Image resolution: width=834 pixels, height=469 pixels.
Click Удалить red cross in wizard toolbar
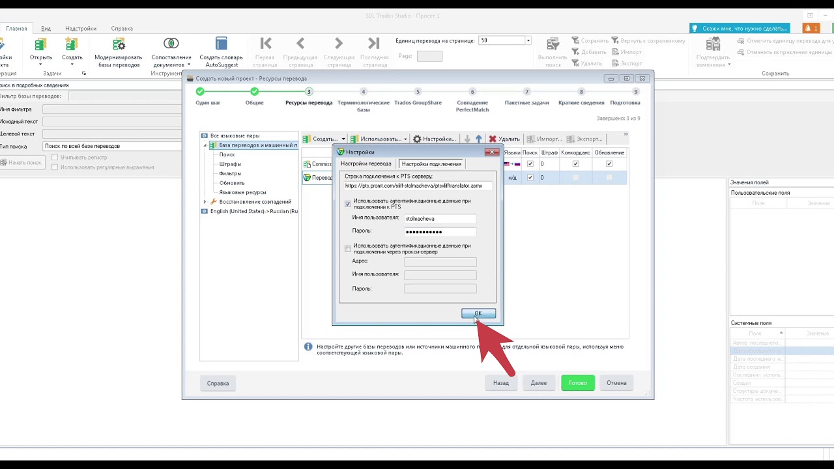[504, 139]
